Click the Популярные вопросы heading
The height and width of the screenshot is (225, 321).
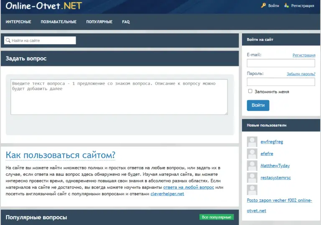point(36,217)
